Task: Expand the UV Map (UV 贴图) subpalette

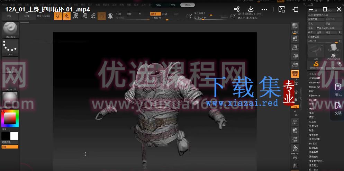Action: [313, 144]
